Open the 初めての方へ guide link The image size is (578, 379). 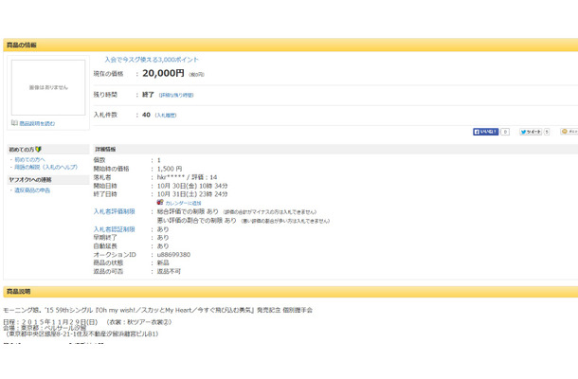coord(28,159)
